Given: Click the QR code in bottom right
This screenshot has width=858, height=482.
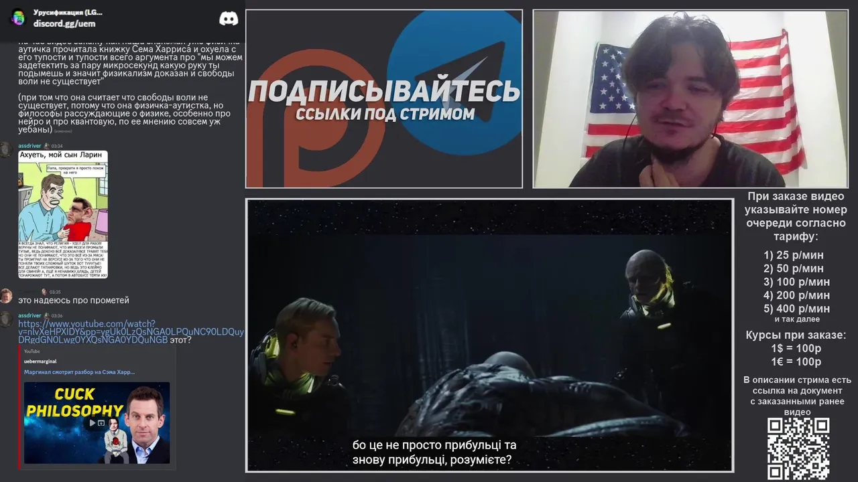Looking at the screenshot, I should pos(798,449).
